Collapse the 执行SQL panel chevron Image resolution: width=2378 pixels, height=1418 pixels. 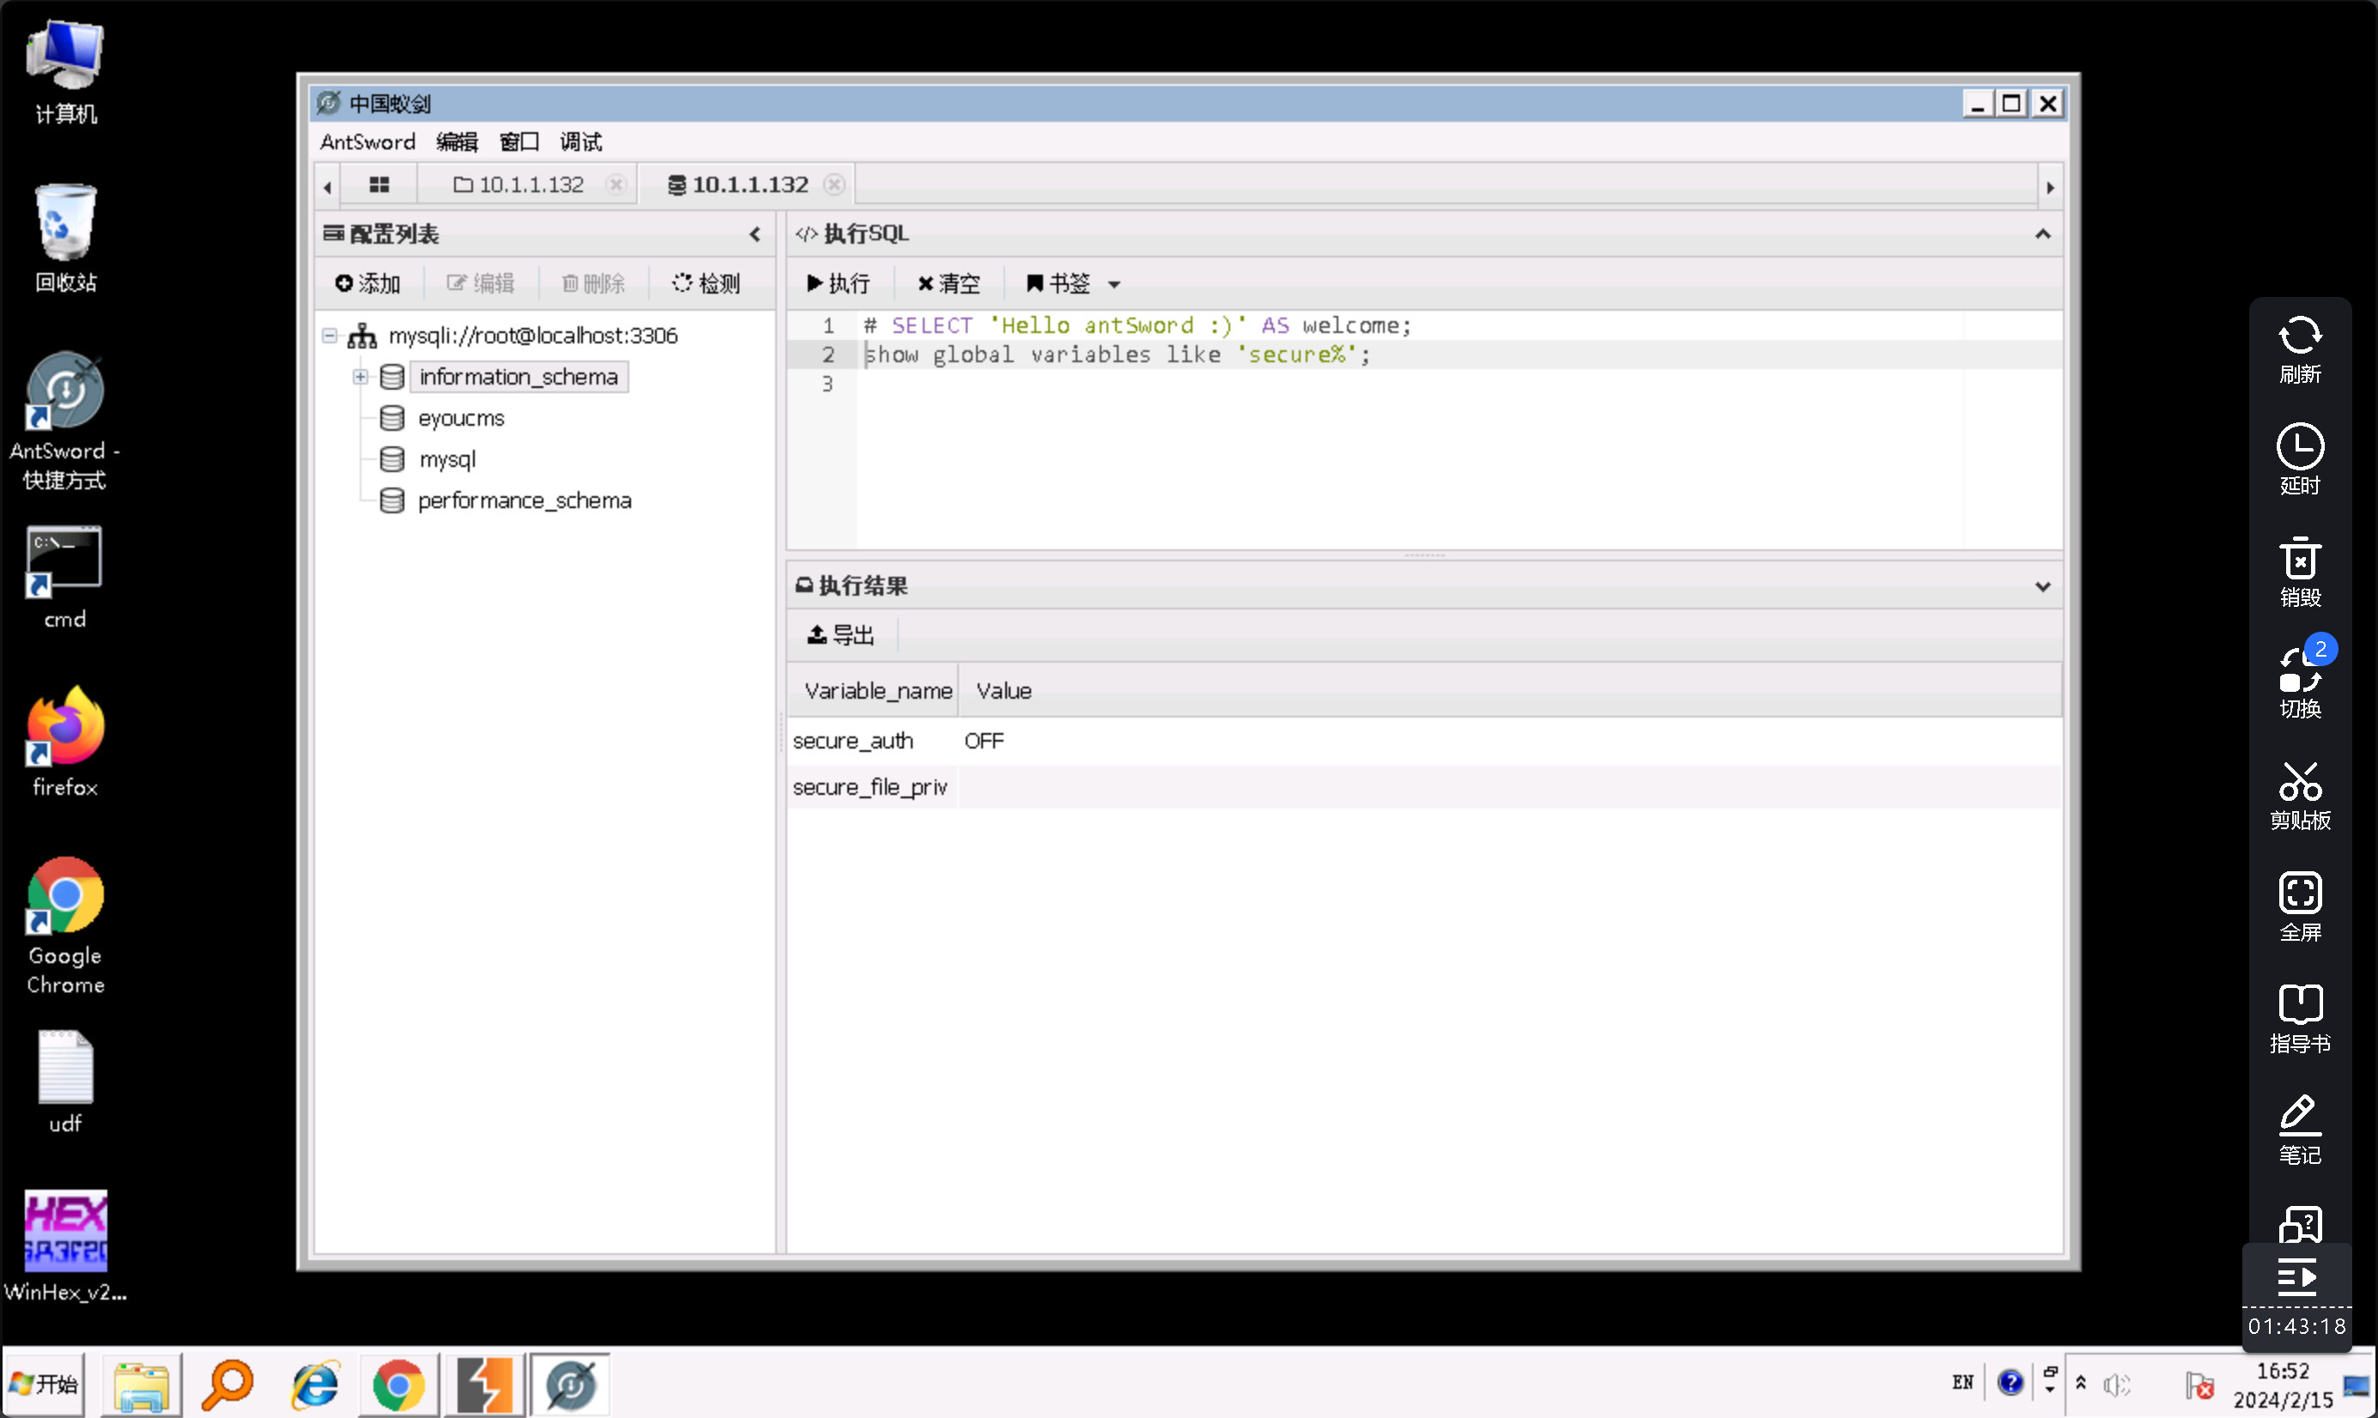pyautogui.click(x=2042, y=234)
